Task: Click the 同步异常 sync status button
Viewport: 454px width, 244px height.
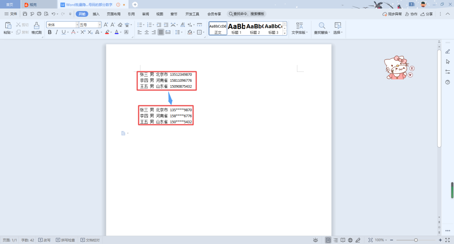Action: (x=392, y=14)
